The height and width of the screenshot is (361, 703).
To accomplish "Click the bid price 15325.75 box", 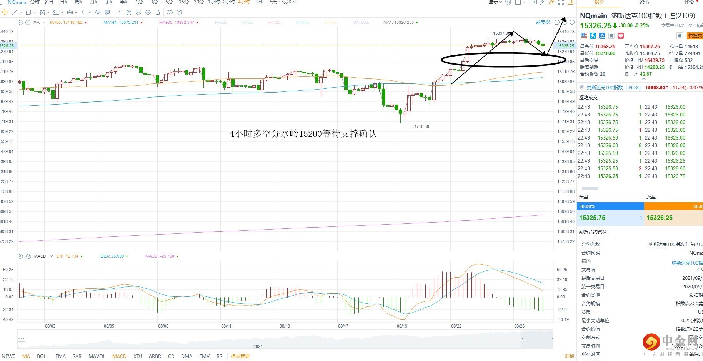I will coord(610,218).
